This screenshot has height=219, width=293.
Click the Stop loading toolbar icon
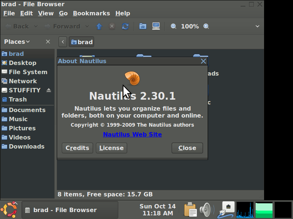click(112, 26)
